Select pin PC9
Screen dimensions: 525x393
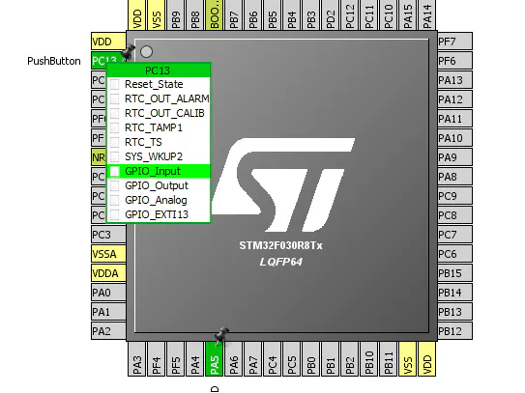point(454,196)
